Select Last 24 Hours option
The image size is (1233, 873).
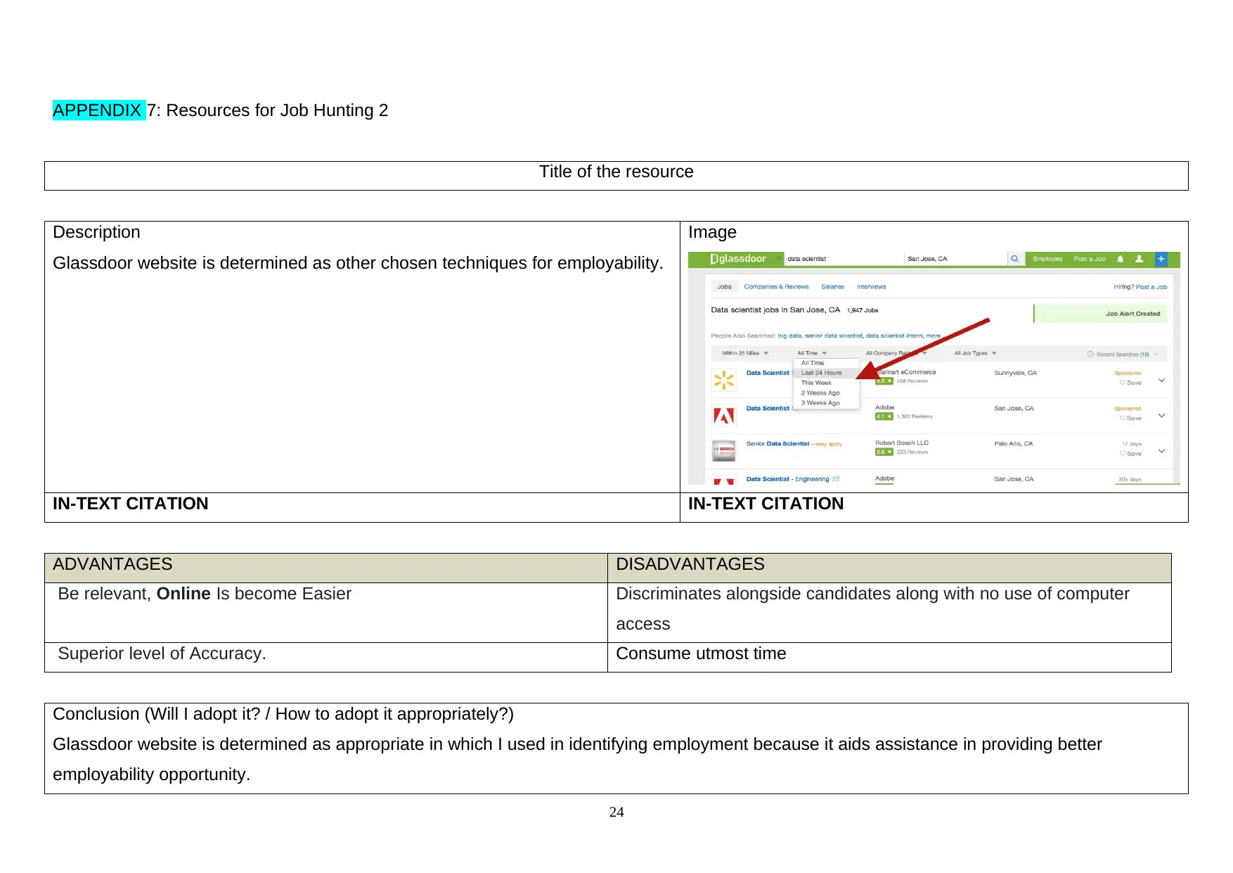(x=826, y=373)
